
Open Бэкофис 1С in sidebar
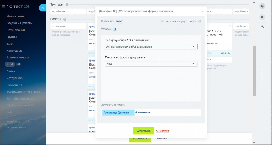[x=15, y=85]
